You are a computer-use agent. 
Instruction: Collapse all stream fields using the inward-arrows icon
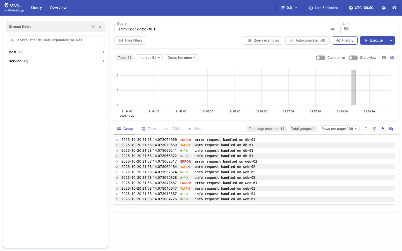tap(93, 27)
